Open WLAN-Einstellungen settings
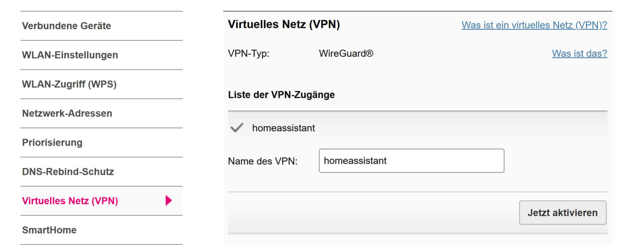The width and height of the screenshot is (621, 245). (x=70, y=55)
